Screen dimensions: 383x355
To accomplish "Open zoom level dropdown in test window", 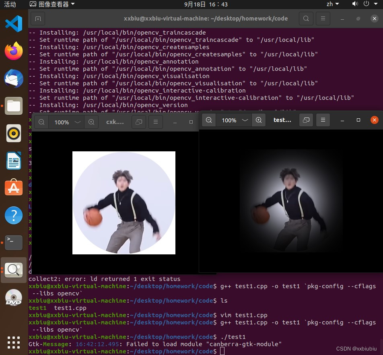I will (245, 120).
